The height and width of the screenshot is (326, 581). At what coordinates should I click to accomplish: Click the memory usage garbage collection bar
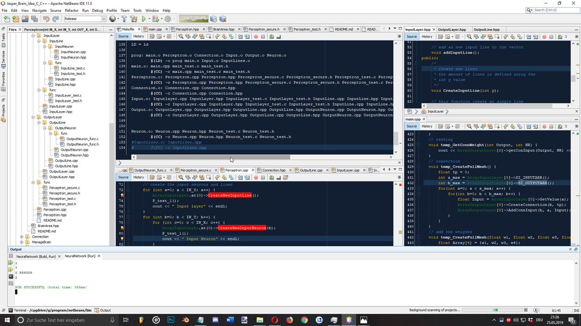point(194,19)
